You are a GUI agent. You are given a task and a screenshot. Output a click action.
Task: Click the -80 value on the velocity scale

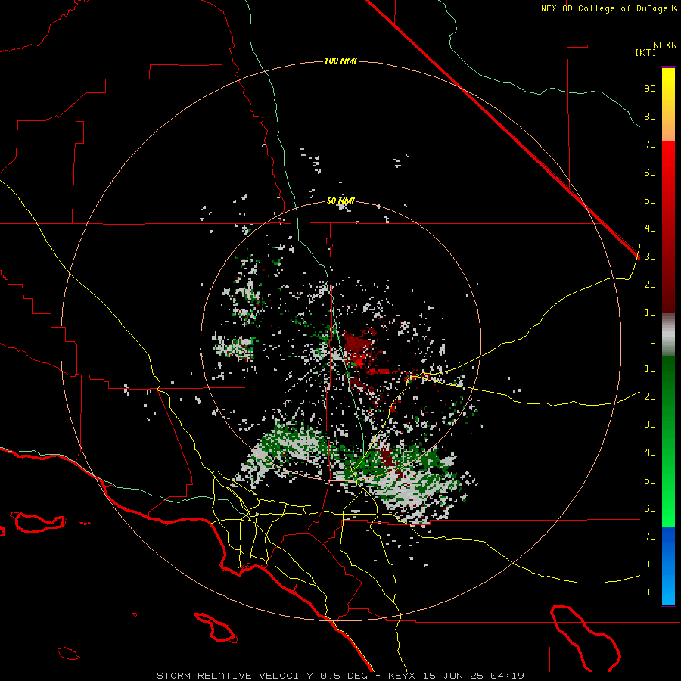click(x=647, y=564)
